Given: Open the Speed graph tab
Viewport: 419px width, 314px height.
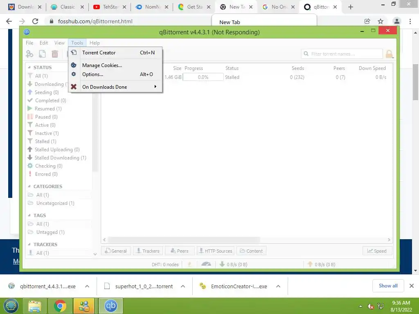Looking at the screenshot, I should point(377,251).
